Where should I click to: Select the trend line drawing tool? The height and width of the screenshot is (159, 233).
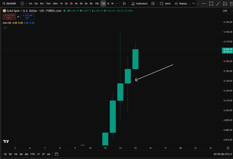218,4
